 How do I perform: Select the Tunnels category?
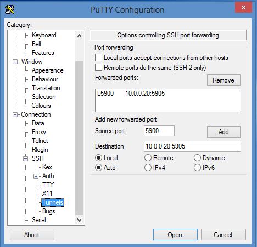click(x=53, y=202)
